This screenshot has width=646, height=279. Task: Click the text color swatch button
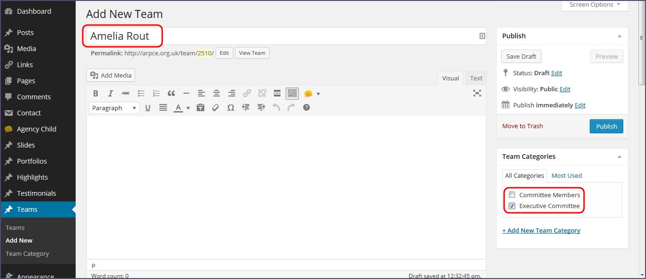pyautogui.click(x=178, y=108)
